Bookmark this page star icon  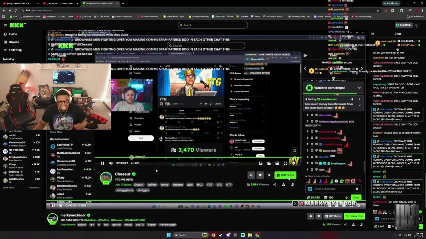(378, 10)
